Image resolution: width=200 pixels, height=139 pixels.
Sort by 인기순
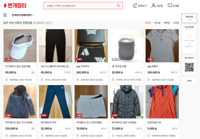click(x=157, y=23)
